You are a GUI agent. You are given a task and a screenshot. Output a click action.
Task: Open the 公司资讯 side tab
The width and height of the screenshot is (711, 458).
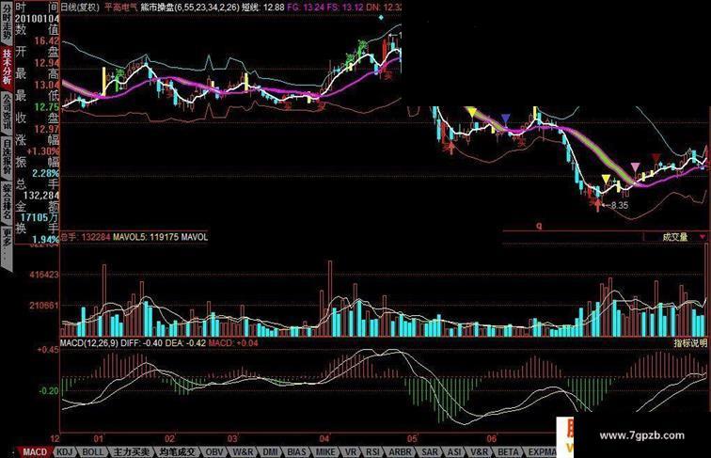pyautogui.click(x=7, y=112)
